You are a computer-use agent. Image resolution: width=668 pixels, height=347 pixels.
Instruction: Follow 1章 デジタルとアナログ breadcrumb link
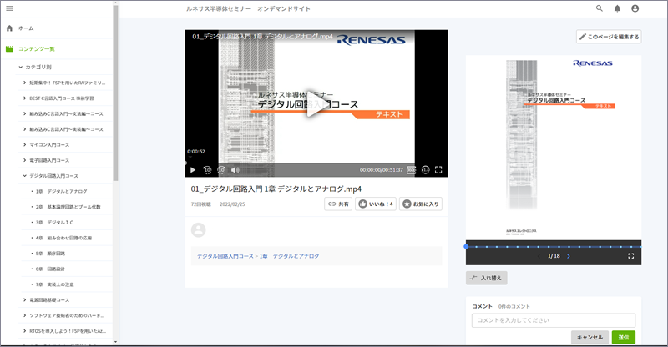[289, 256]
